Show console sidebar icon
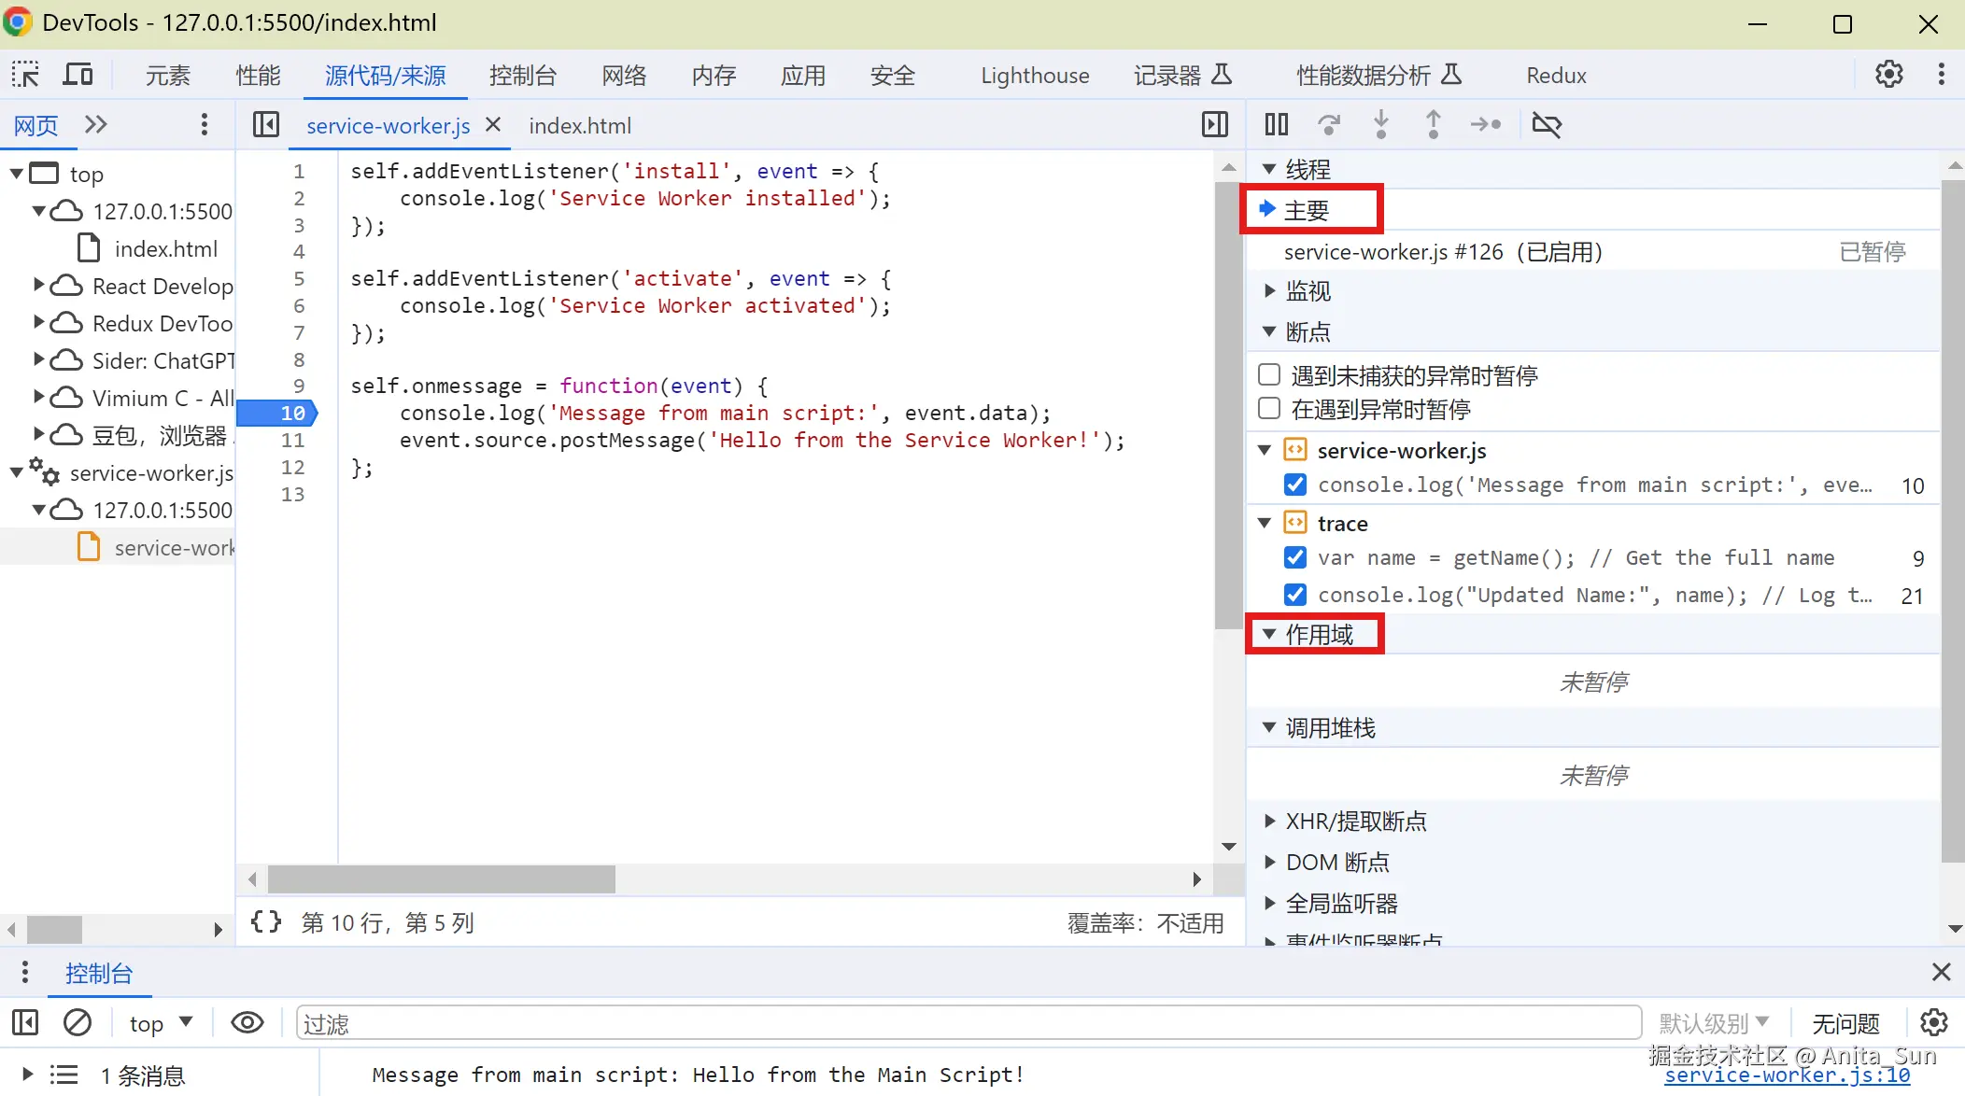Screen dimensions: 1965x1096 25,1023
